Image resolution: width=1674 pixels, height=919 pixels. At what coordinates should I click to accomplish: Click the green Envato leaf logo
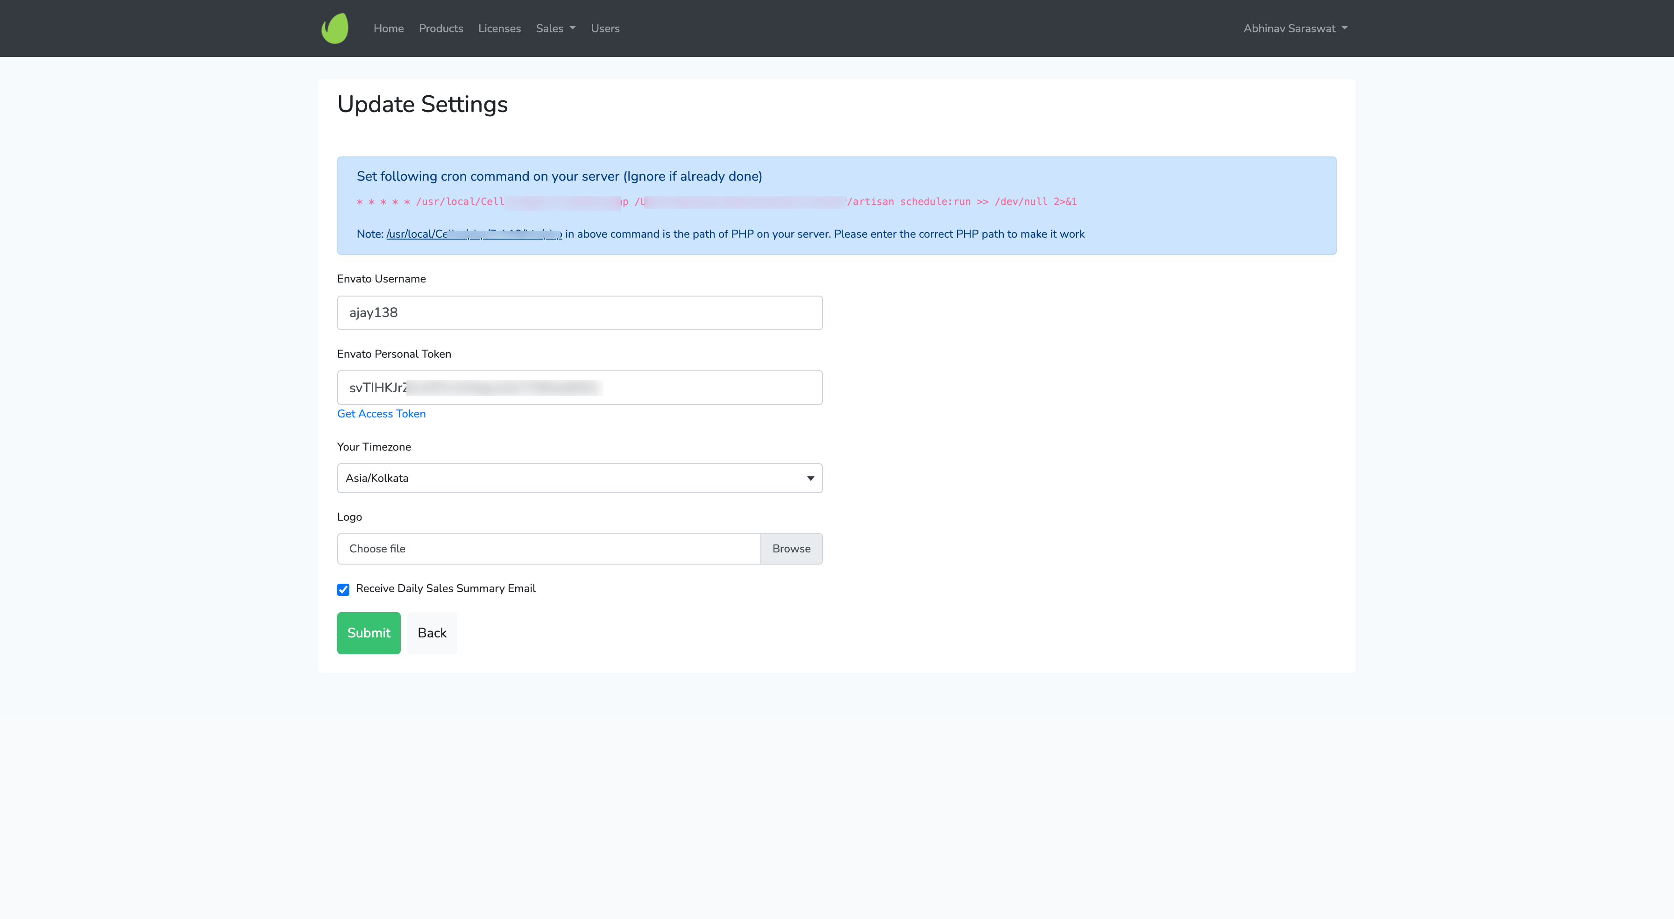pyautogui.click(x=335, y=28)
